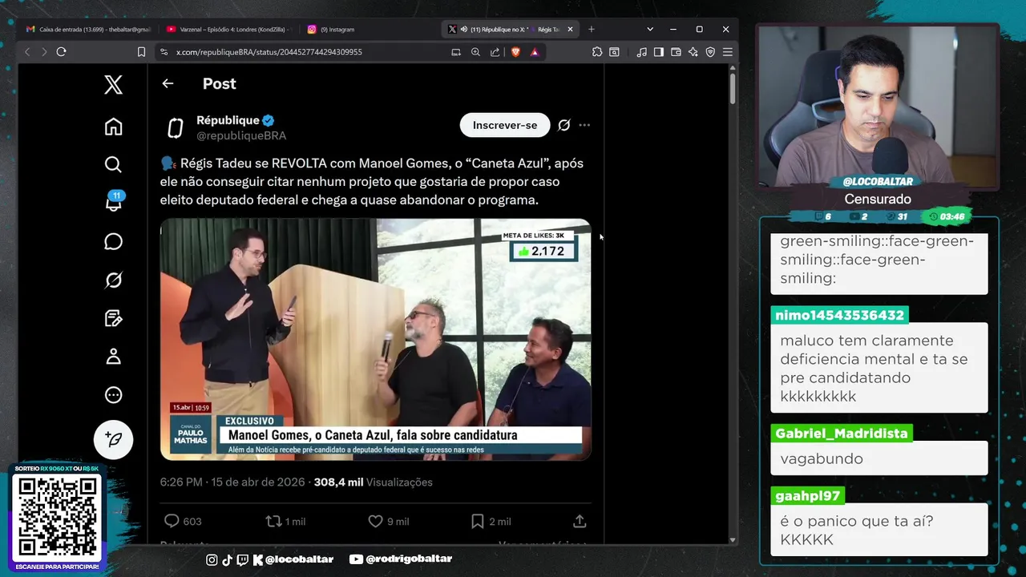
Task: Mute the audio-playing X tab speaker icon
Action: [463, 29]
